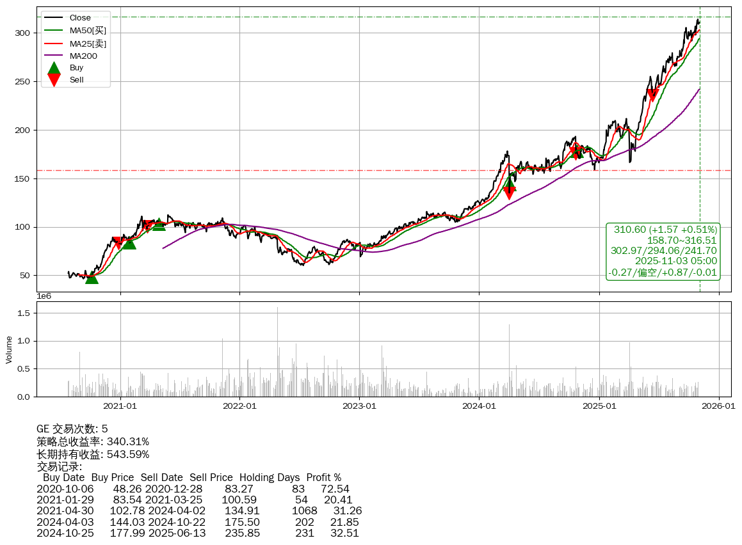Click the 2025-06 sell marker near 235
The image size is (742, 545).
click(652, 95)
